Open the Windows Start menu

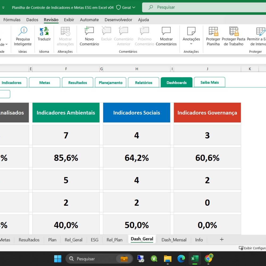coord(58,259)
